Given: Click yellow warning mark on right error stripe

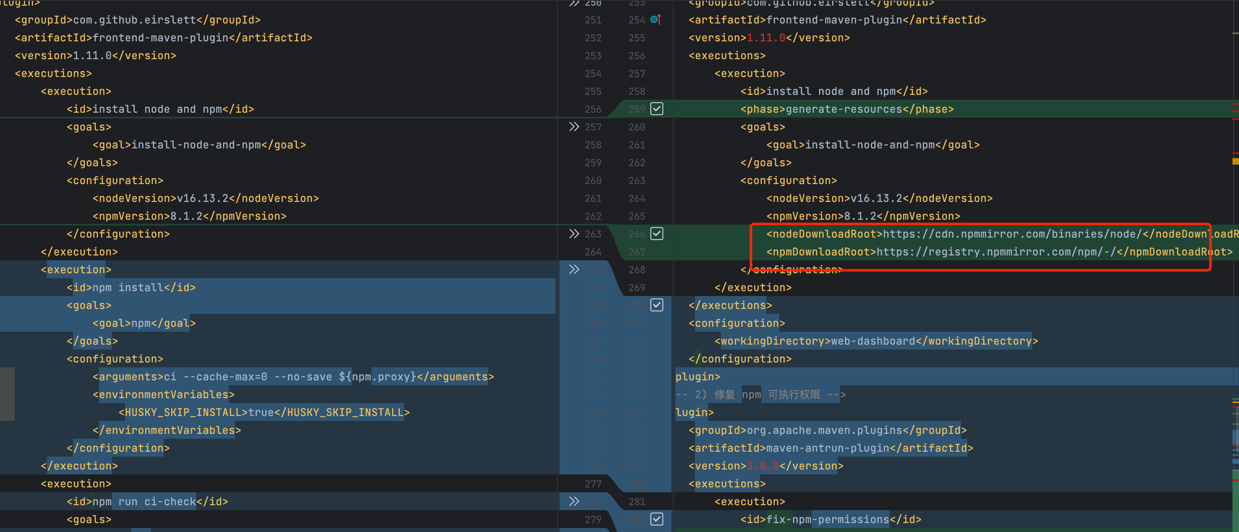Looking at the screenshot, I should coord(1235,162).
